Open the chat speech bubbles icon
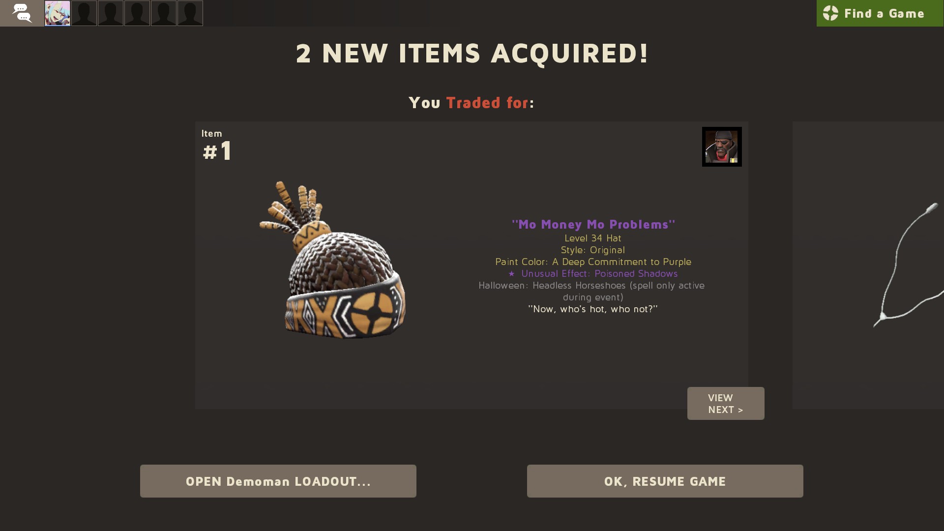Image resolution: width=944 pixels, height=531 pixels. [x=22, y=13]
